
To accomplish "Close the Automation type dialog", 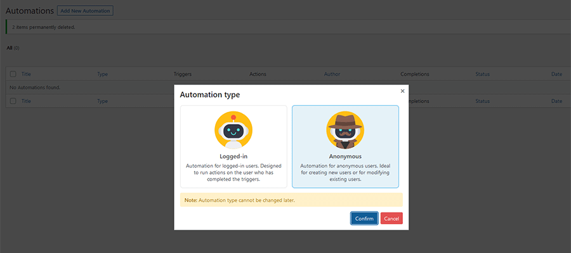I will click(x=402, y=91).
